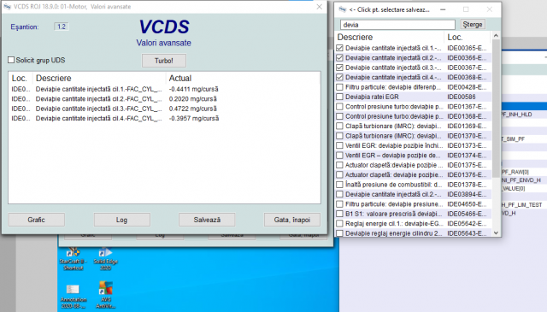Select the 0.4722 mg/cursă value
Image resolution: width=547 pixels, height=312 pixels.
pos(192,109)
